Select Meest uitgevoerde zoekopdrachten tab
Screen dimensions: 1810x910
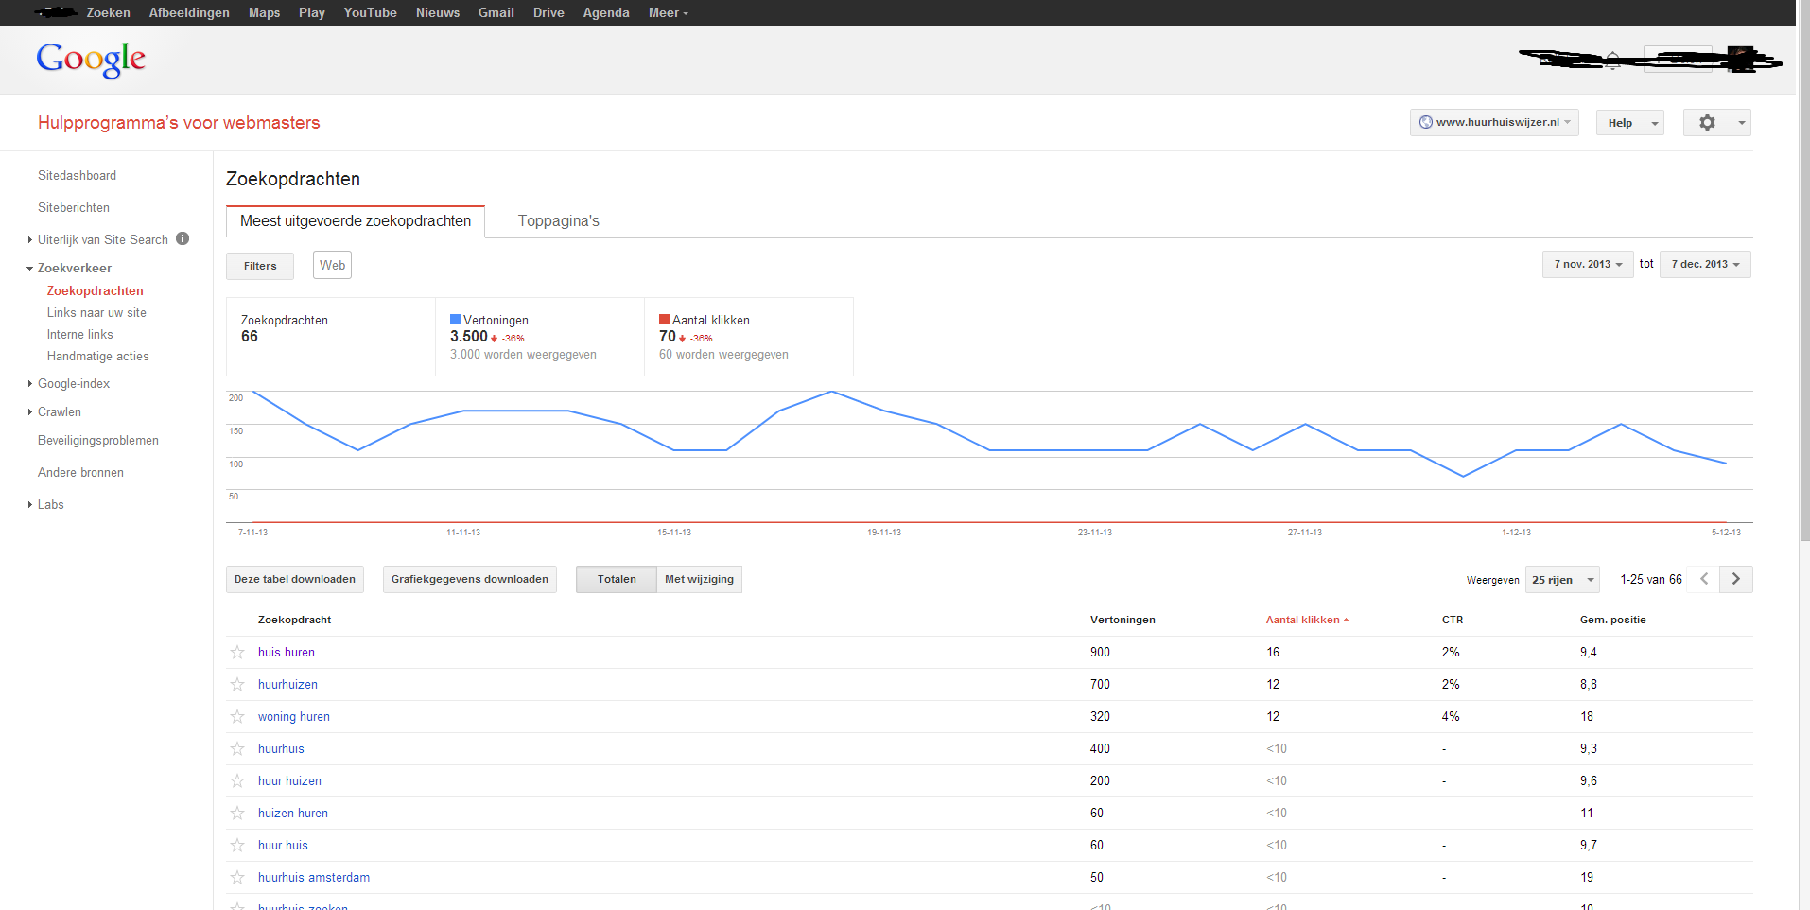[356, 221]
